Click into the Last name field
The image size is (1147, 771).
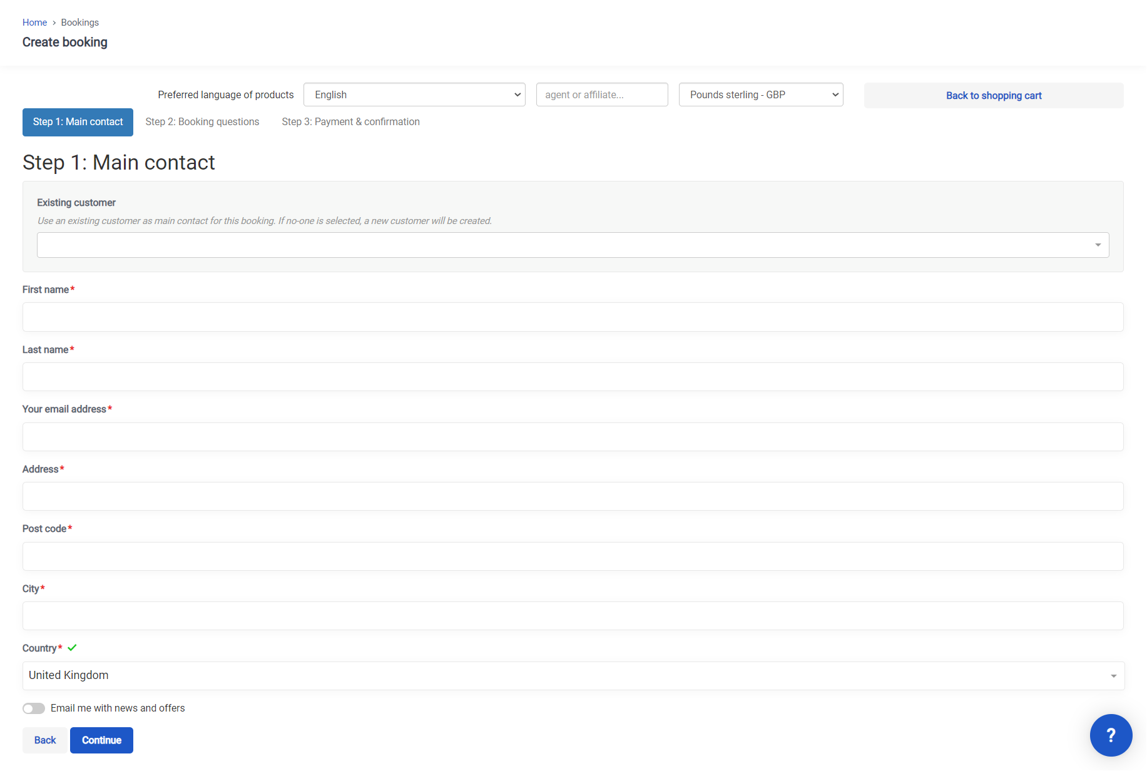(x=573, y=377)
